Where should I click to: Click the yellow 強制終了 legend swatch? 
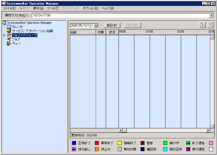click(x=119, y=143)
